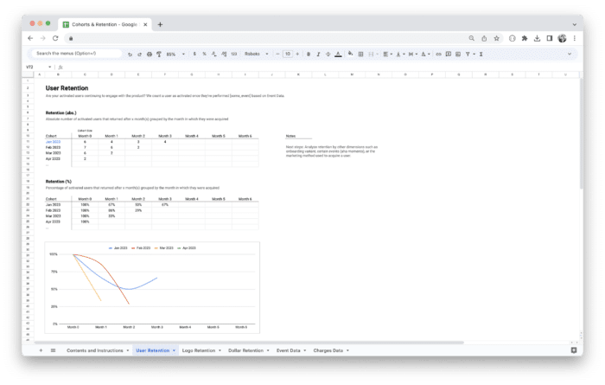Format selection as percent
This screenshot has width=605, height=385.
(x=204, y=54)
